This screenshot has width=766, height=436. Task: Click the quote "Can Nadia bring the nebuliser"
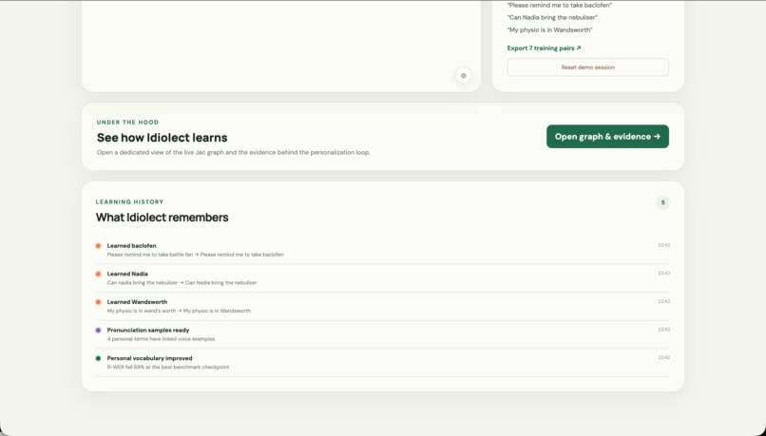[552, 18]
